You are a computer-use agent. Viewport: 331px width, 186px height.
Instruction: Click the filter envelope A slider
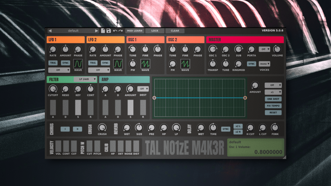(53, 108)
